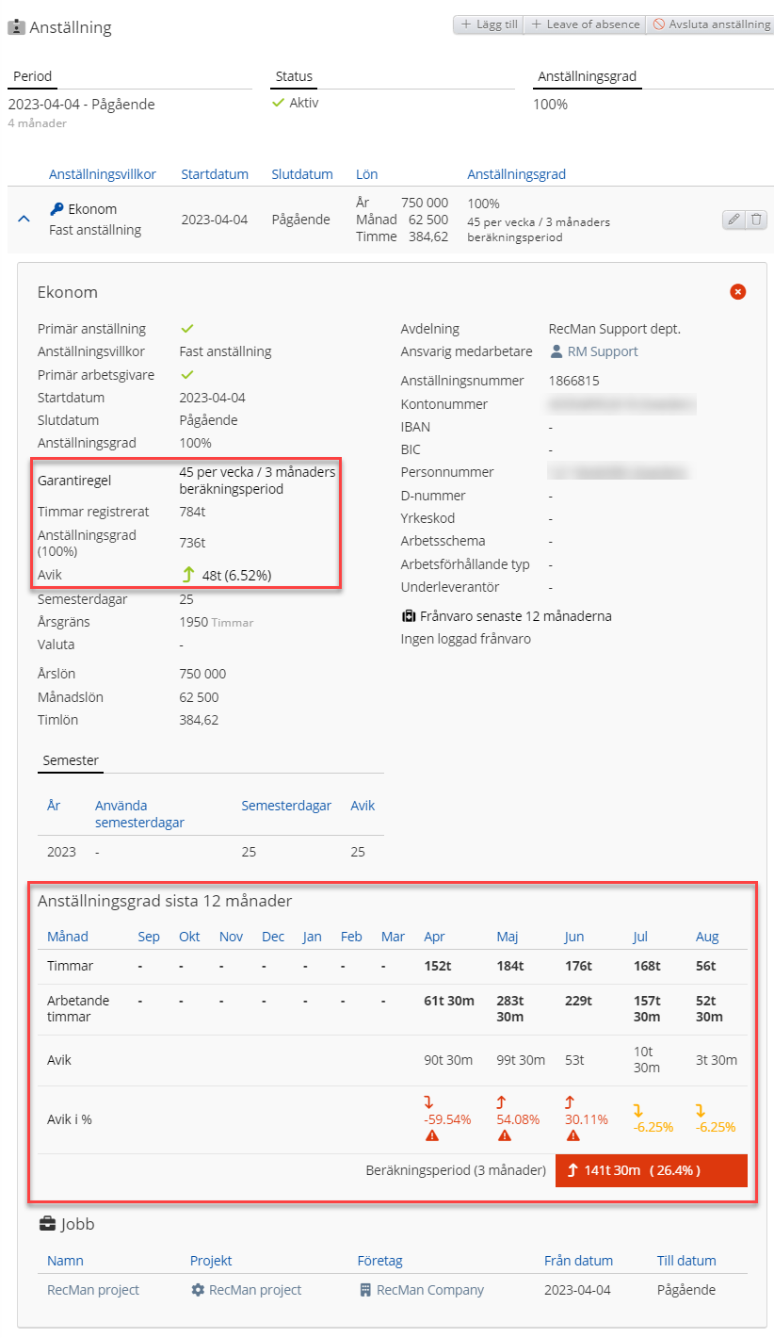Click the gear icon next to RecMan project
The width and height of the screenshot is (774, 1338).
[x=198, y=1290]
